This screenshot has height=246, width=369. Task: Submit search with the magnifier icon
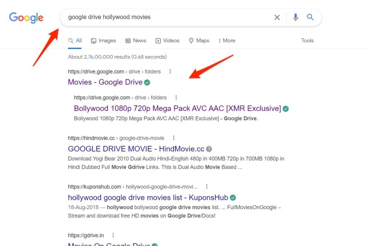click(310, 17)
